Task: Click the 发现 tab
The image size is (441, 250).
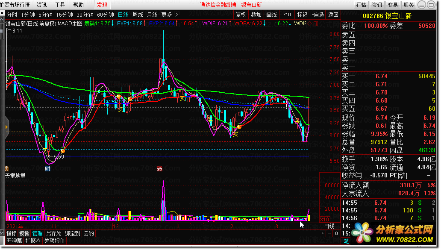Action: click(102, 5)
